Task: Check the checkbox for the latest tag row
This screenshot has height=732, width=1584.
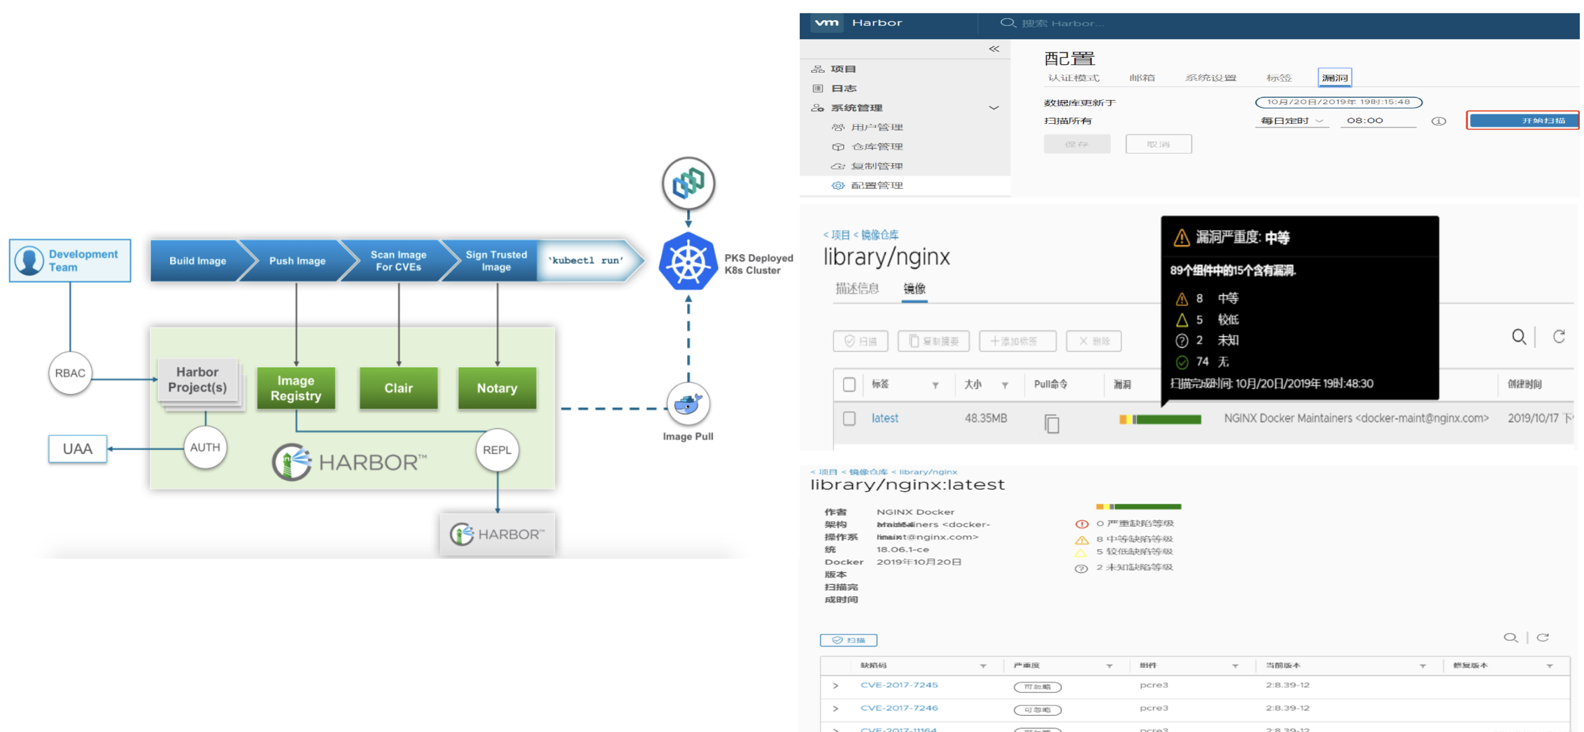Action: click(849, 418)
